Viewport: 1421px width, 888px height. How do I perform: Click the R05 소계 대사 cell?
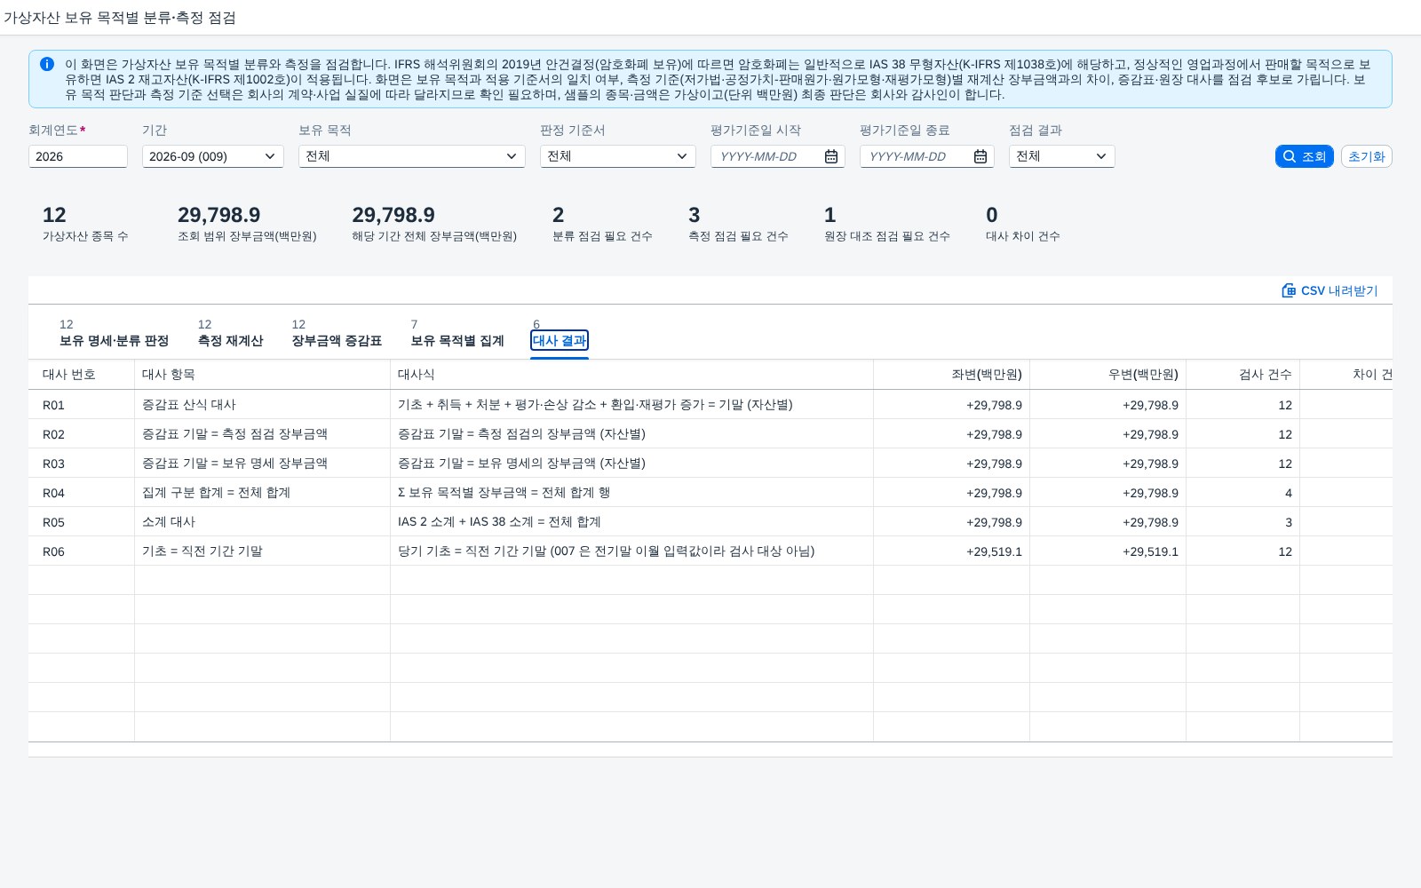(263, 522)
